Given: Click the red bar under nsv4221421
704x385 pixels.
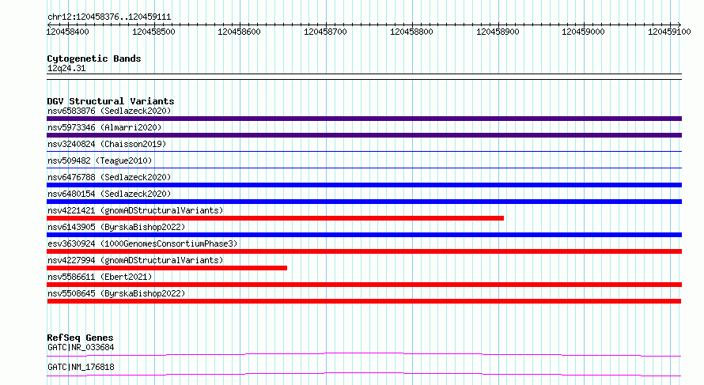Looking at the screenshot, I should pyautogui.click(x=275, y=218).
